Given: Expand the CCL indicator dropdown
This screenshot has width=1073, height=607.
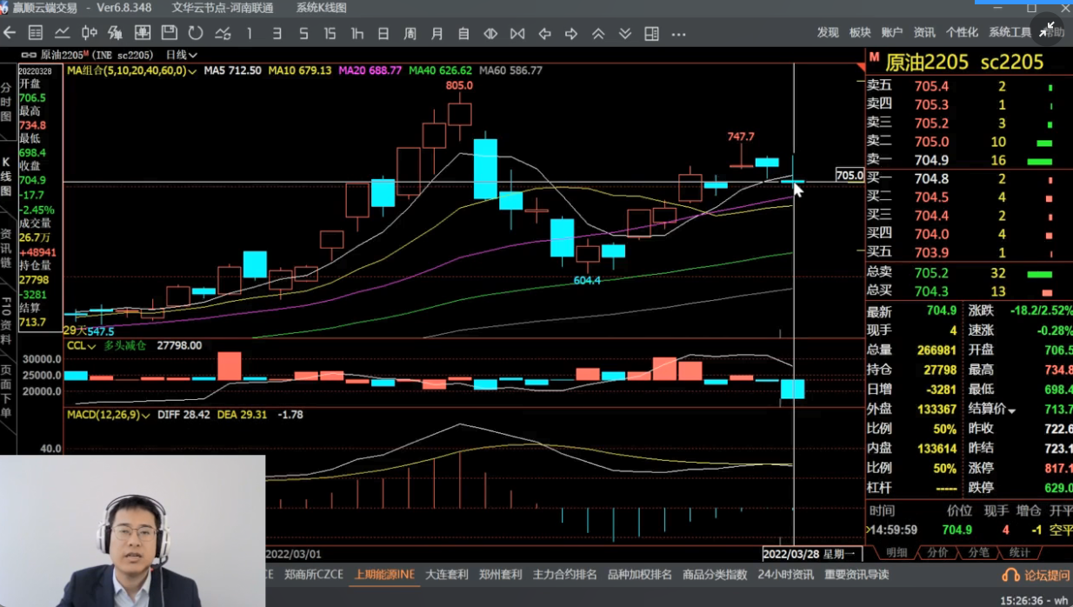Looking at the screenshot, I should (x=82, y=346).
